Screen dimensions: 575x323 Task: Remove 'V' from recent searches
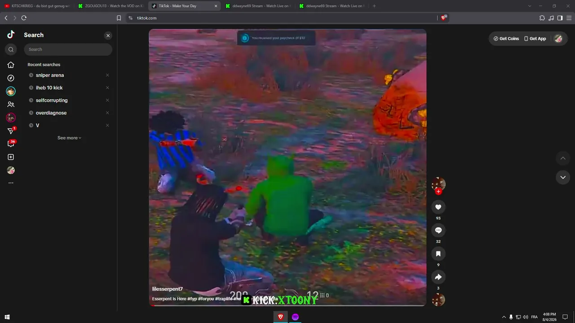[x=107, y=126]
